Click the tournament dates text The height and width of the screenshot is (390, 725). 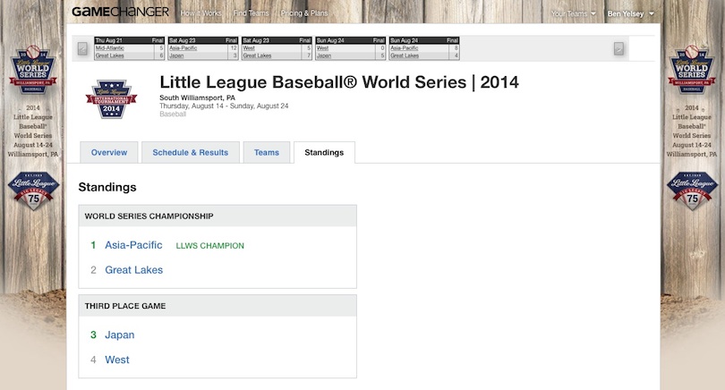[224, 106]
